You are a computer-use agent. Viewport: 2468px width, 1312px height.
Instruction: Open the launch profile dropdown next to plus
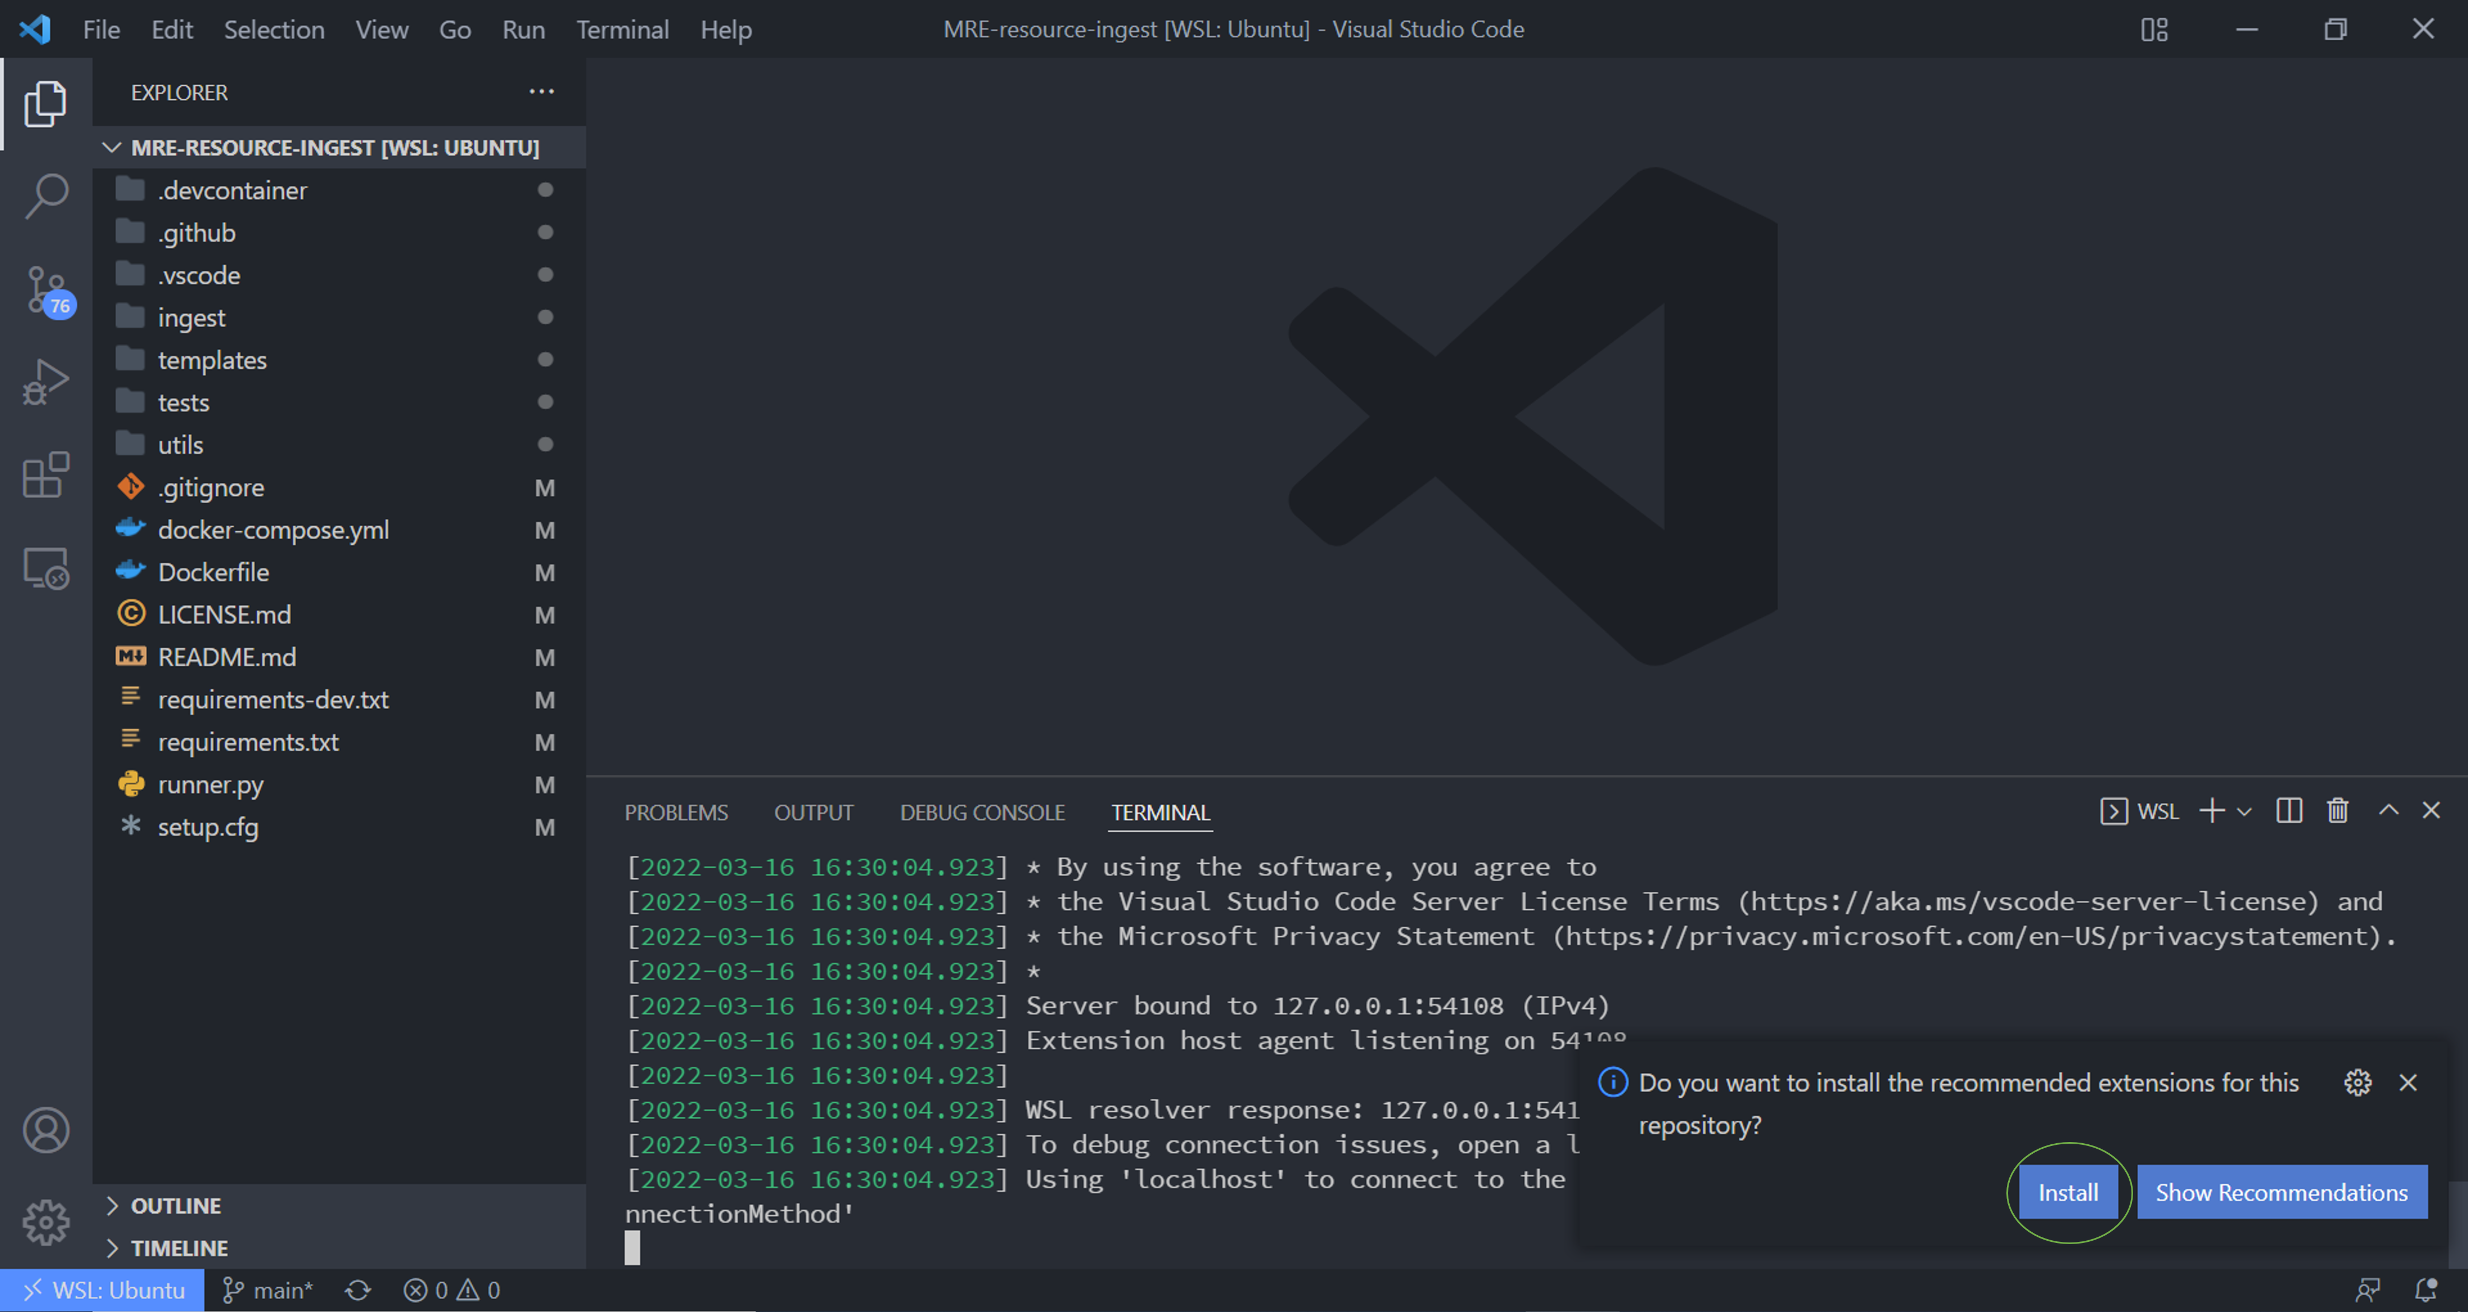pyautogui.click(x=2244, y=813)
